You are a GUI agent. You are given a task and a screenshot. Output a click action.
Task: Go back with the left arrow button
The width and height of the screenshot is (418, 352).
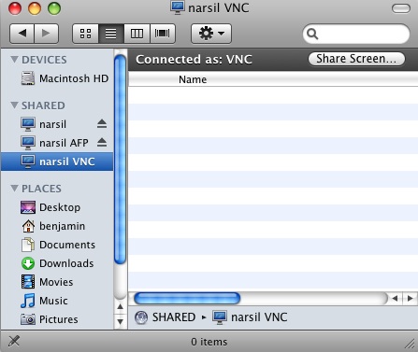tap(22, 34)
